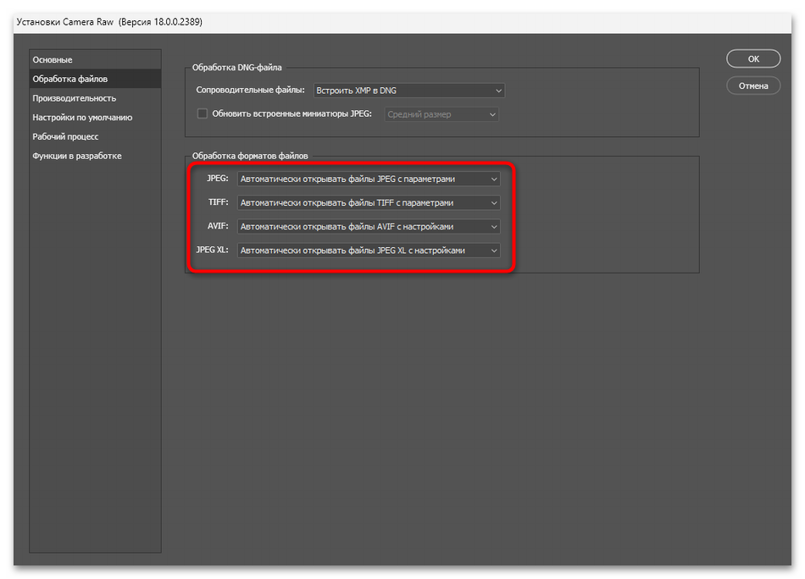The width and height of the screenshot is (805, 579).
Task: Open the Основные settings section
Action: [53, 60]
